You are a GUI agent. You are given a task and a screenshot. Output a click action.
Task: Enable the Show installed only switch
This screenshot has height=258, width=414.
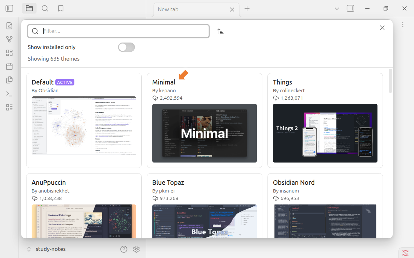(x=126, y=47)
